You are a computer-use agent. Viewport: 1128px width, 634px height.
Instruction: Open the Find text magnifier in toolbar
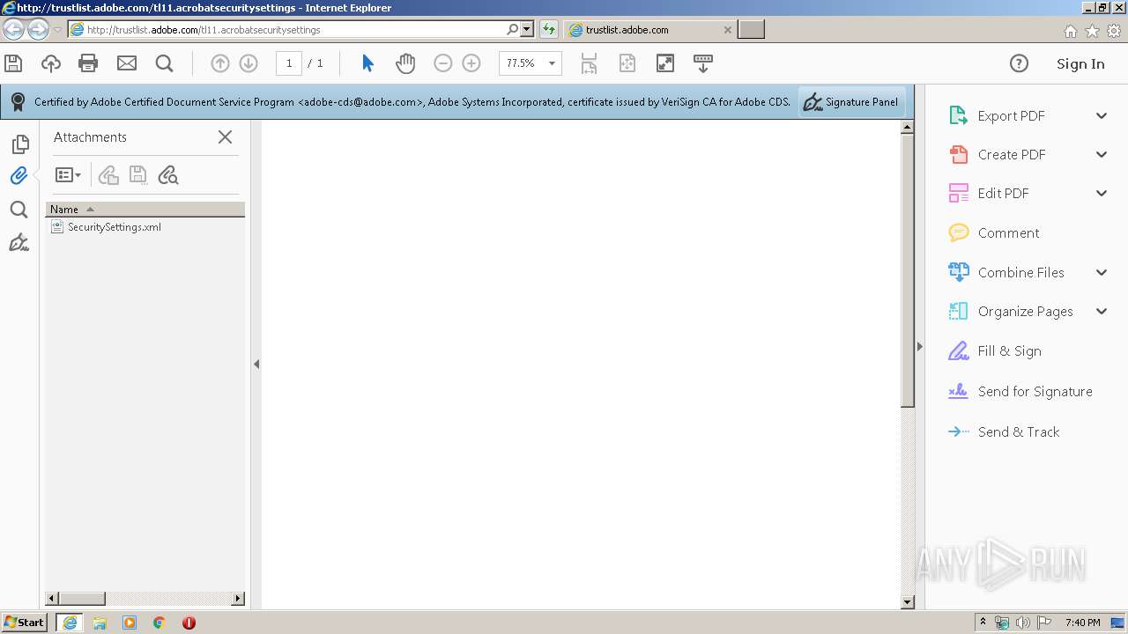pos(164,63)
